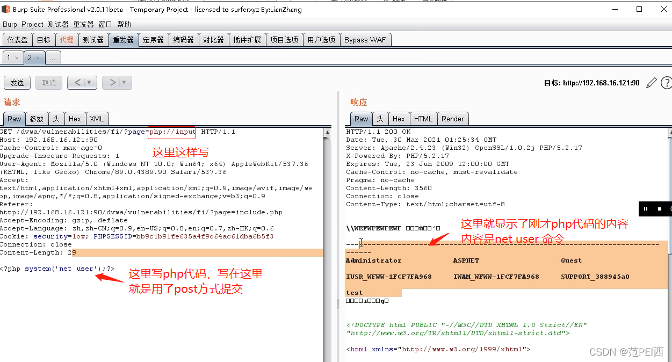Select request Raw view tab
The width and height of the screenshot is (672, 362).
tap(15, 119)
